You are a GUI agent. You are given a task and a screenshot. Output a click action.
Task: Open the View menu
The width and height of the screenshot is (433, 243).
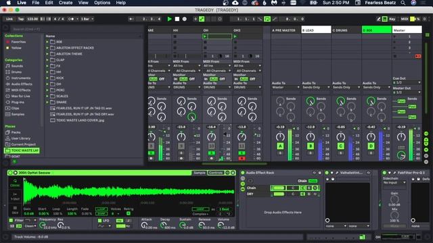click(x=83, y=3)
